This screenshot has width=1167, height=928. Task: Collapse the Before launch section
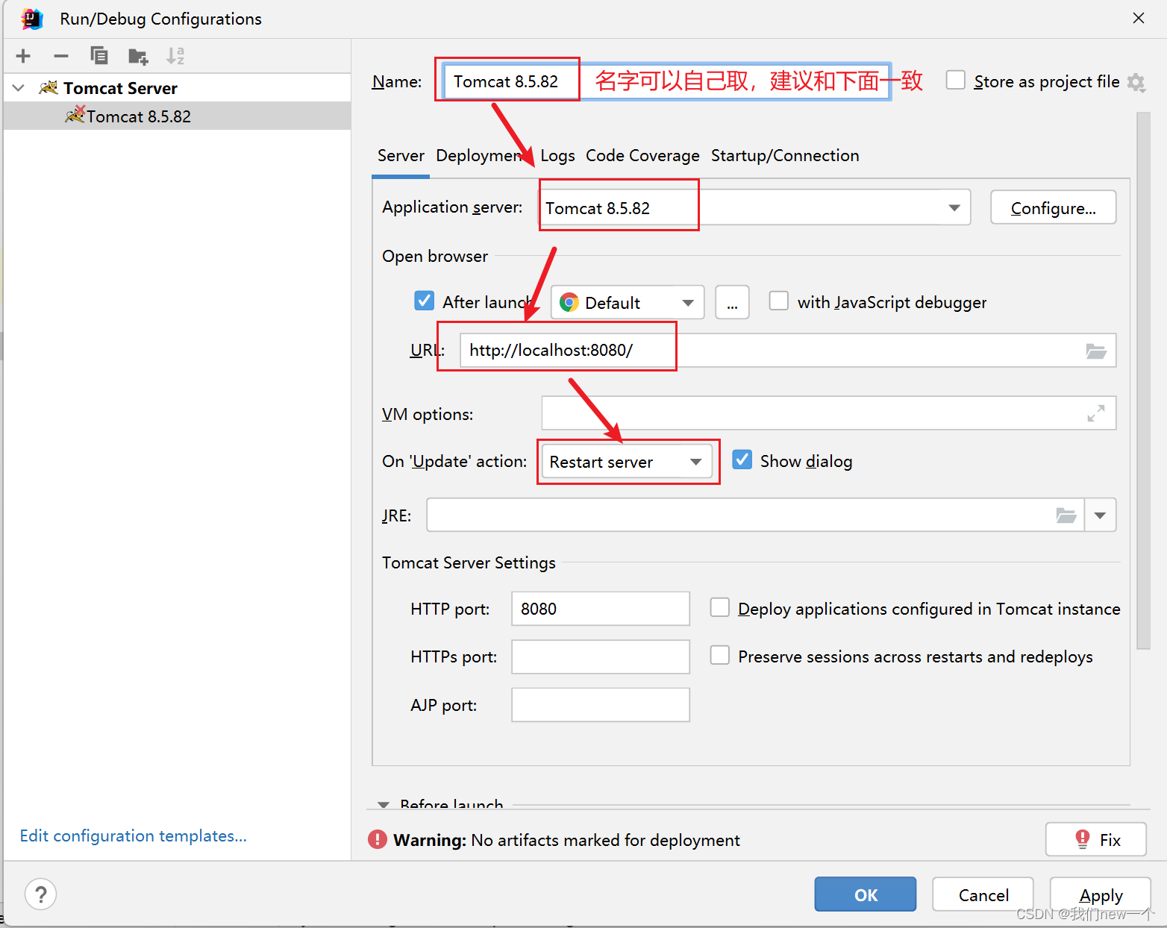coord(384,805)
